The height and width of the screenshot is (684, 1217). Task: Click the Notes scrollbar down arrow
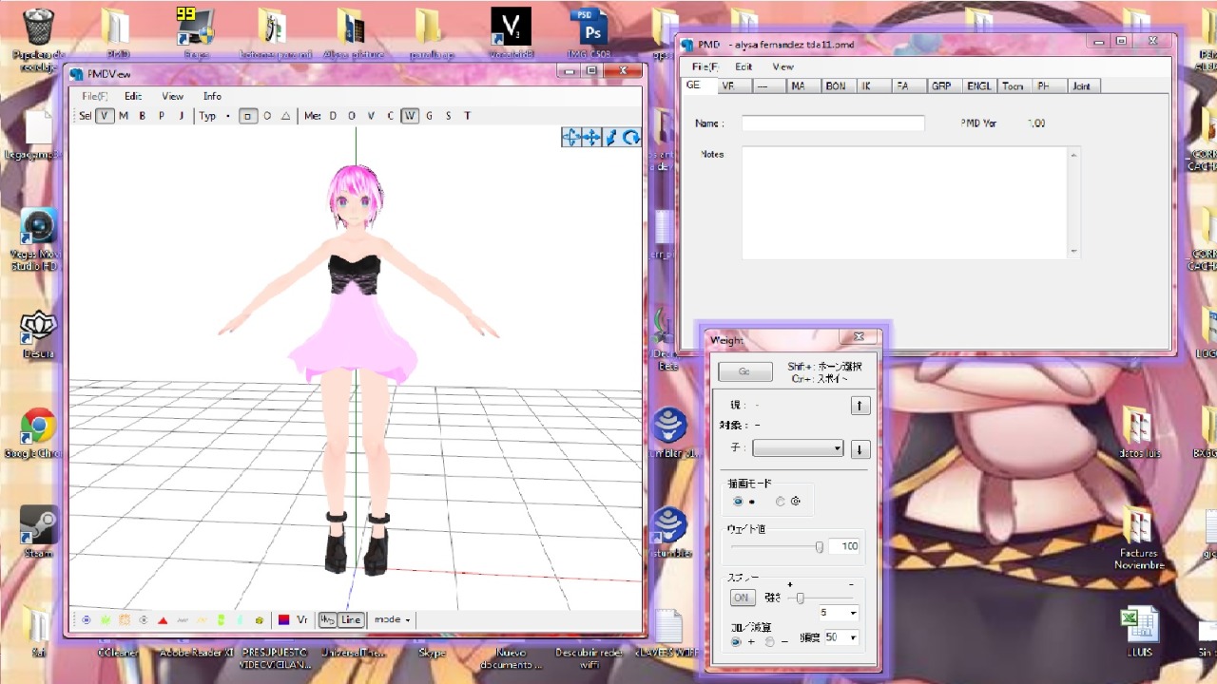pyautogui.click(x=1074, y=252)
